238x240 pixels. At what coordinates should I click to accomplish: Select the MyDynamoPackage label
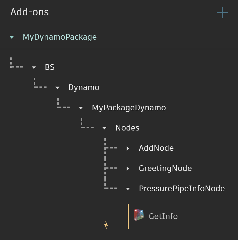coord(59,37)
